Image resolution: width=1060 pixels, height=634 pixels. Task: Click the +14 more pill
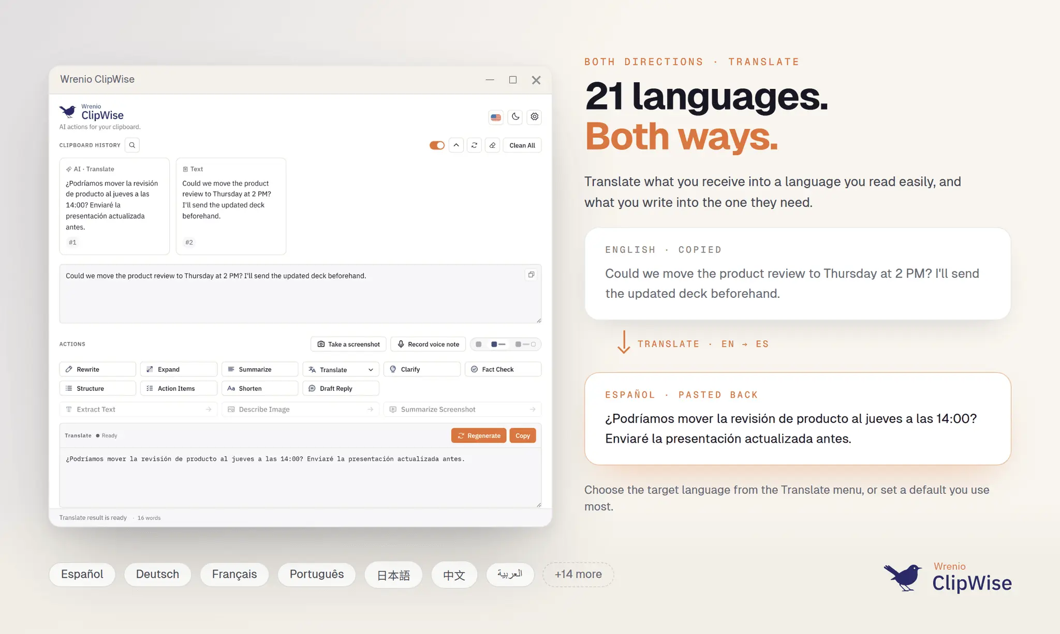(x=578, y=575)
